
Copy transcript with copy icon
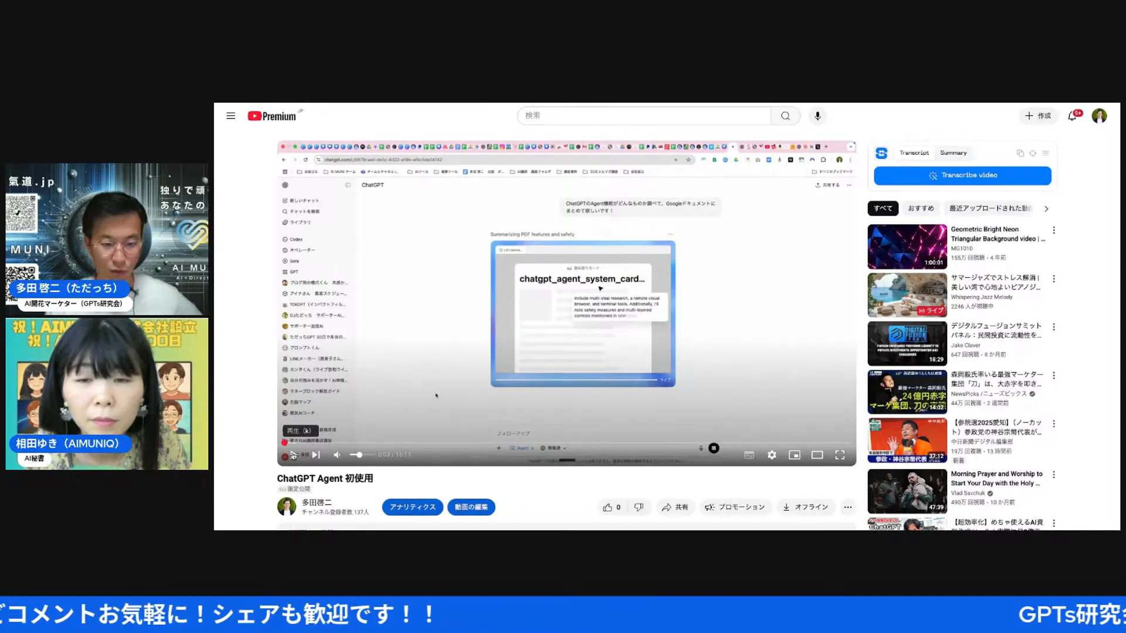point(1020,153)
